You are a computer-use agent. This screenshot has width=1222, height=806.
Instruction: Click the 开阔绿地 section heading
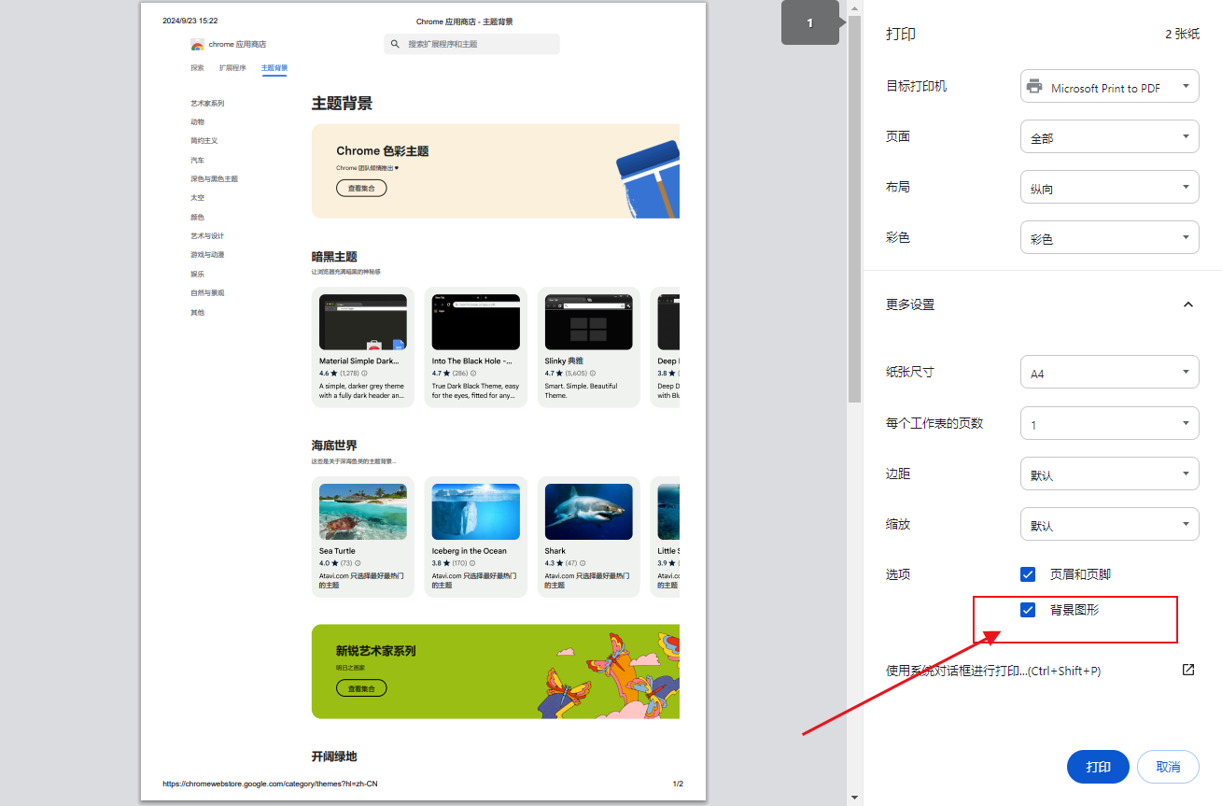point(334,757)
